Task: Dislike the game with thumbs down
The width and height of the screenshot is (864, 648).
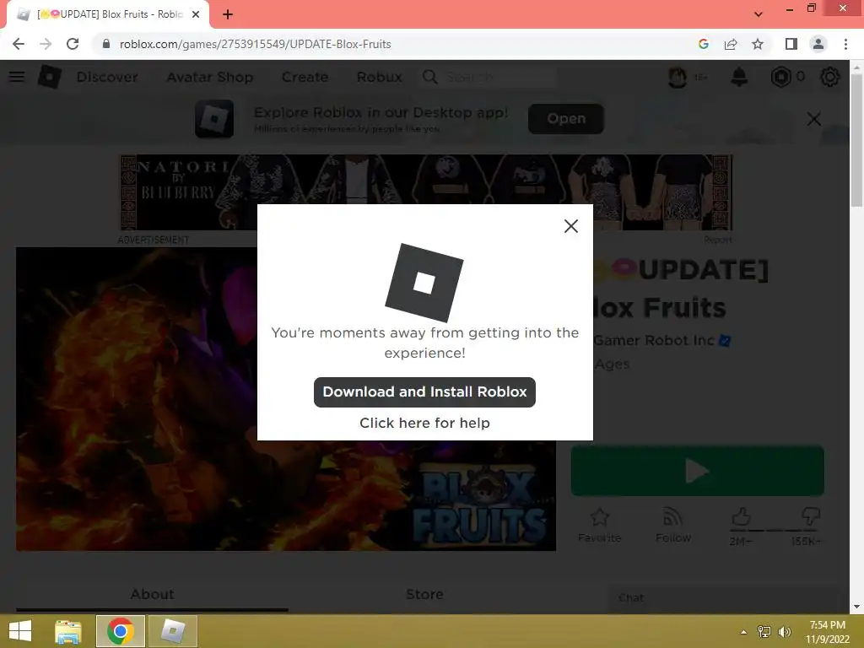Action: (810, 517)
